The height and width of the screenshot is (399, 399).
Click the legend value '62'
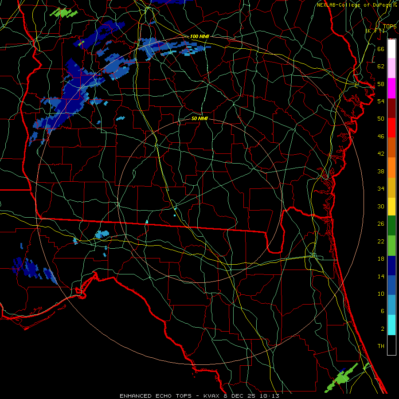coord(381,66)
